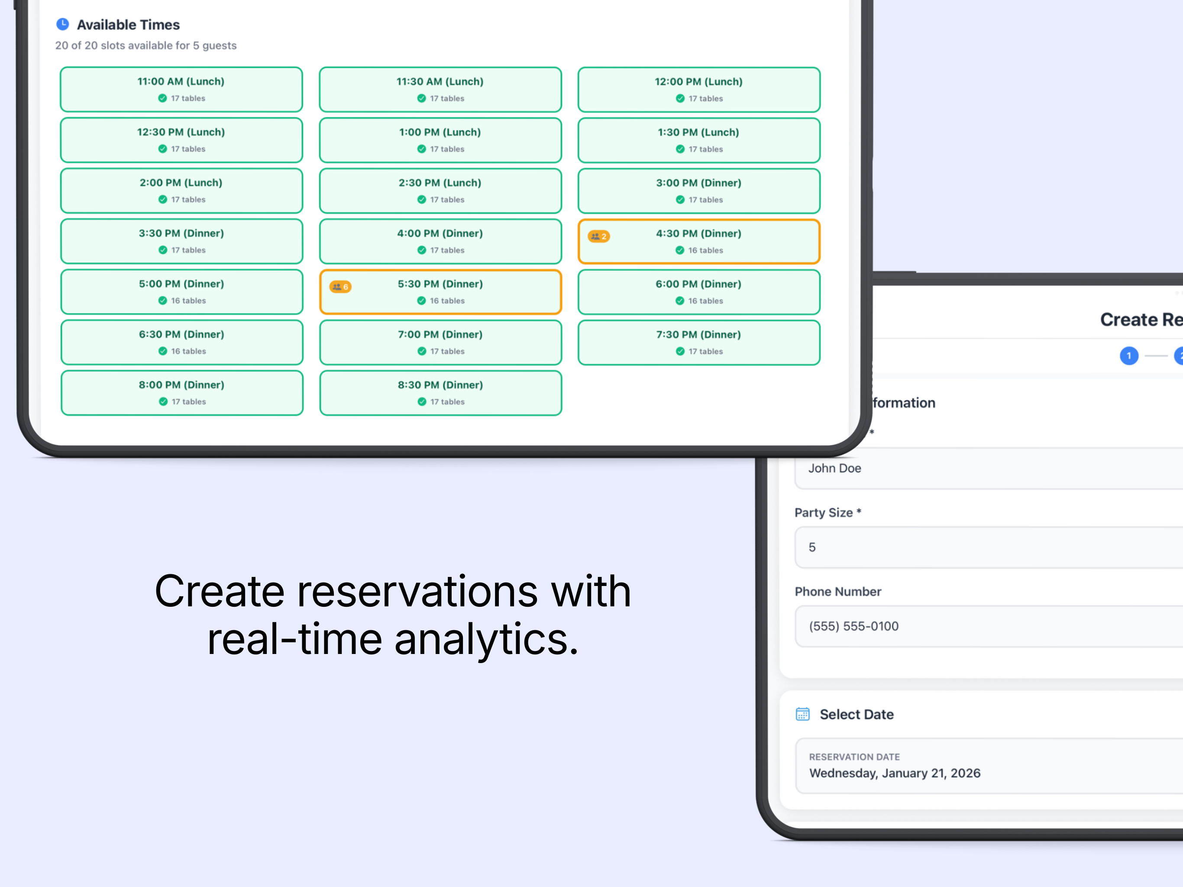Pick the 12:30 PM (Lunch) slot
The width and height of the screenshot is (1183, 887).
pos(181,140)
